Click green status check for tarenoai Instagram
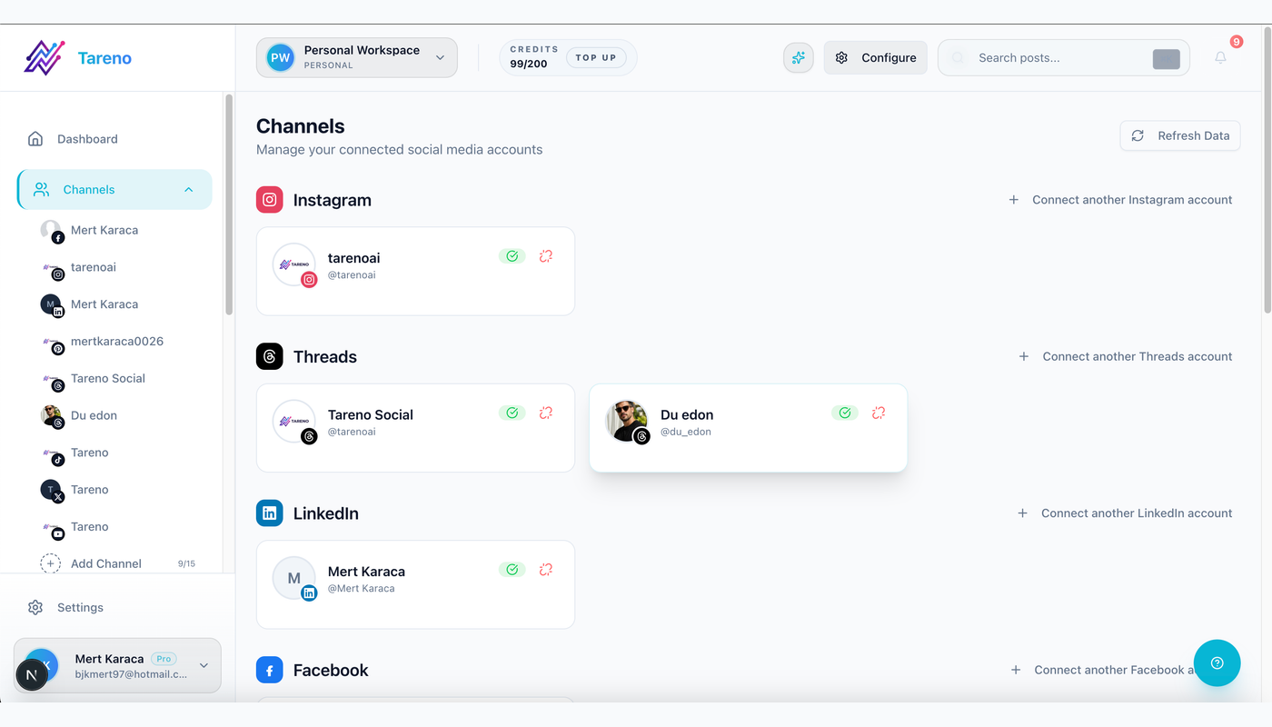 click(x=512, y=256)
